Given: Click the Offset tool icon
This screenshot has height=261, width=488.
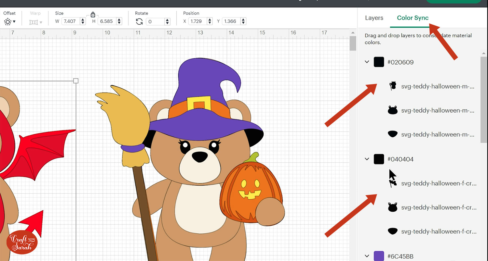Looking at the screenshot, I should tap(7, 22).
